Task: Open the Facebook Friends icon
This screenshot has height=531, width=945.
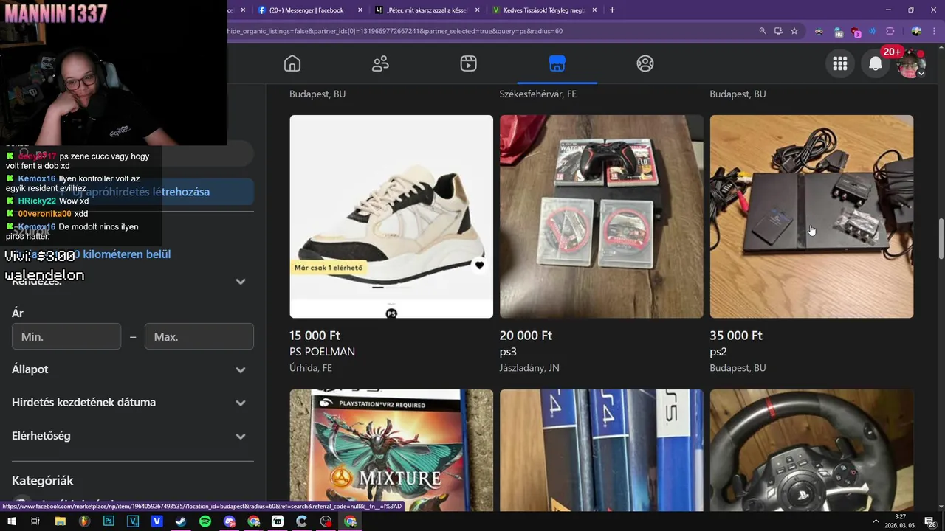Action: (x=380, y=63)
